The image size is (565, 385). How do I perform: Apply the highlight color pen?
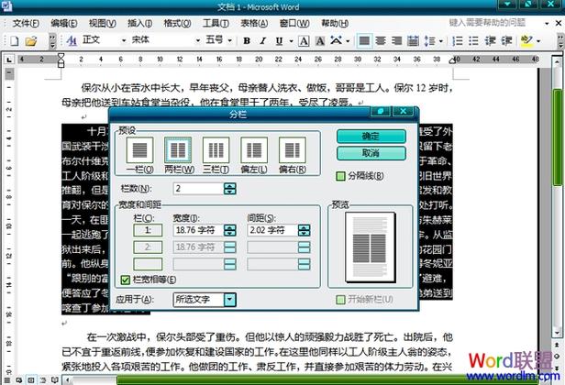click(526, 40)
